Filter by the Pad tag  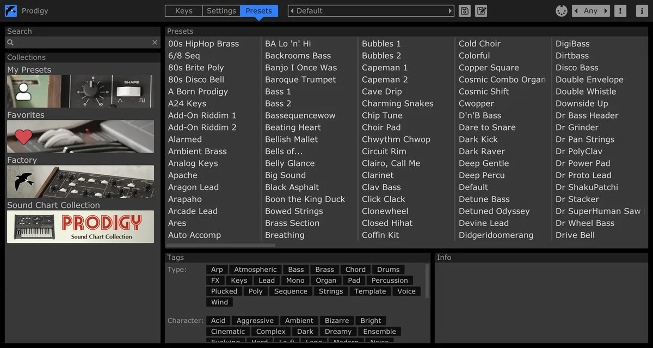click(x=354, y=280)
